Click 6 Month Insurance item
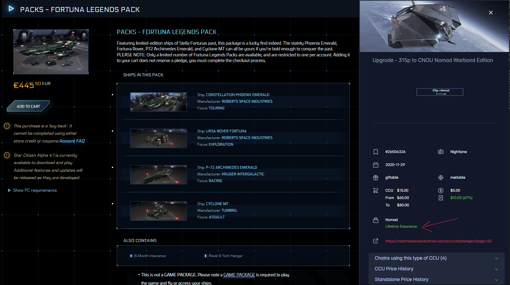510x285 pixels. point(150,256)
